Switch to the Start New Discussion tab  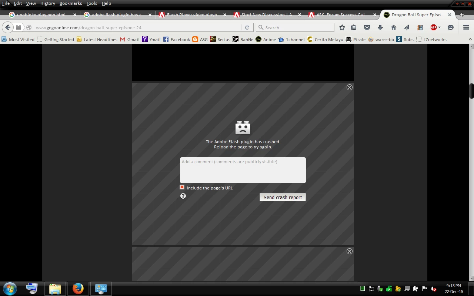[268, 15]
